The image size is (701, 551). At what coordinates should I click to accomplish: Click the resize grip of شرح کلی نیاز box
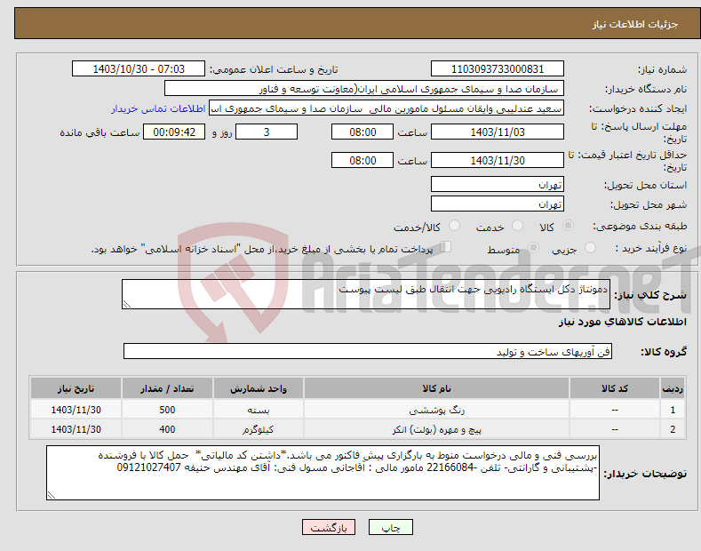coord(127,304)
